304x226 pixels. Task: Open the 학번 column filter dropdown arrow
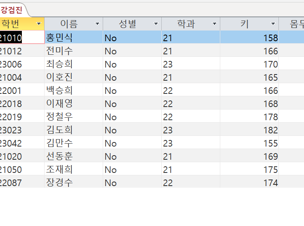(39, 24)
